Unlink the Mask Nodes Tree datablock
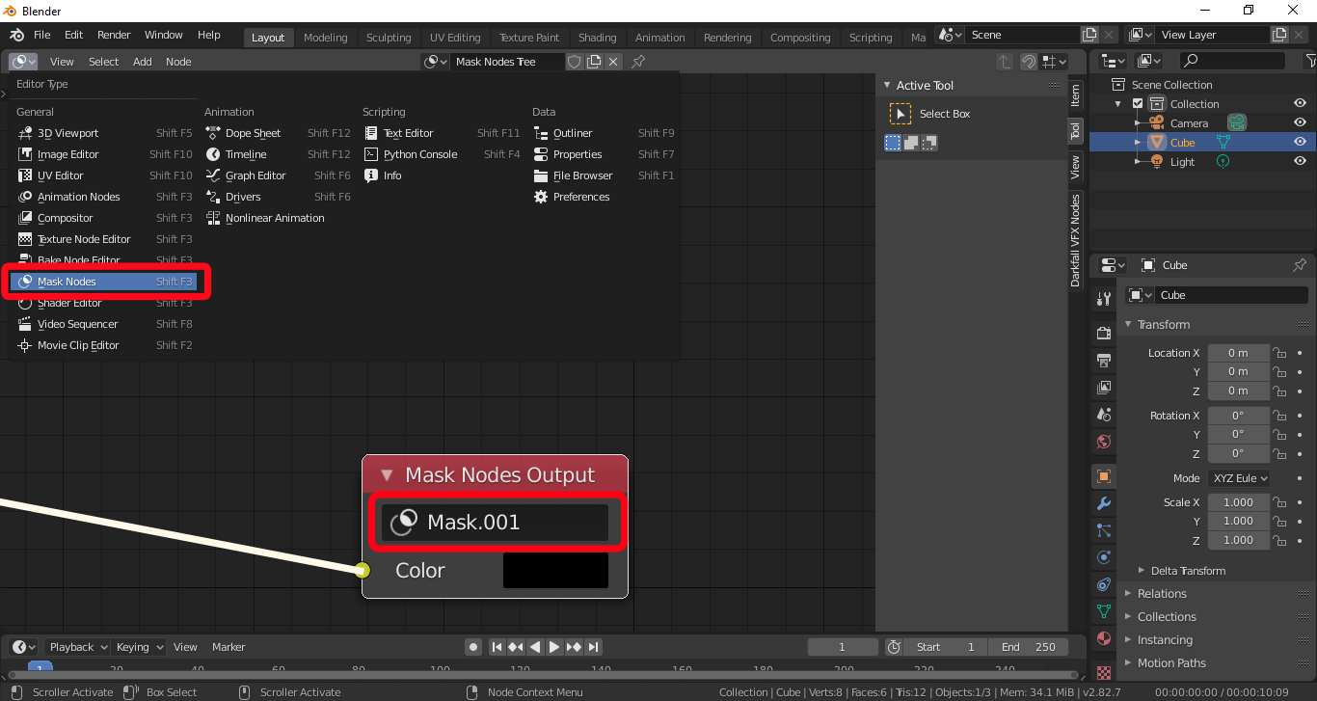Image resolution: width=1317 pixels, height=701 pixels. click(613, 62)
